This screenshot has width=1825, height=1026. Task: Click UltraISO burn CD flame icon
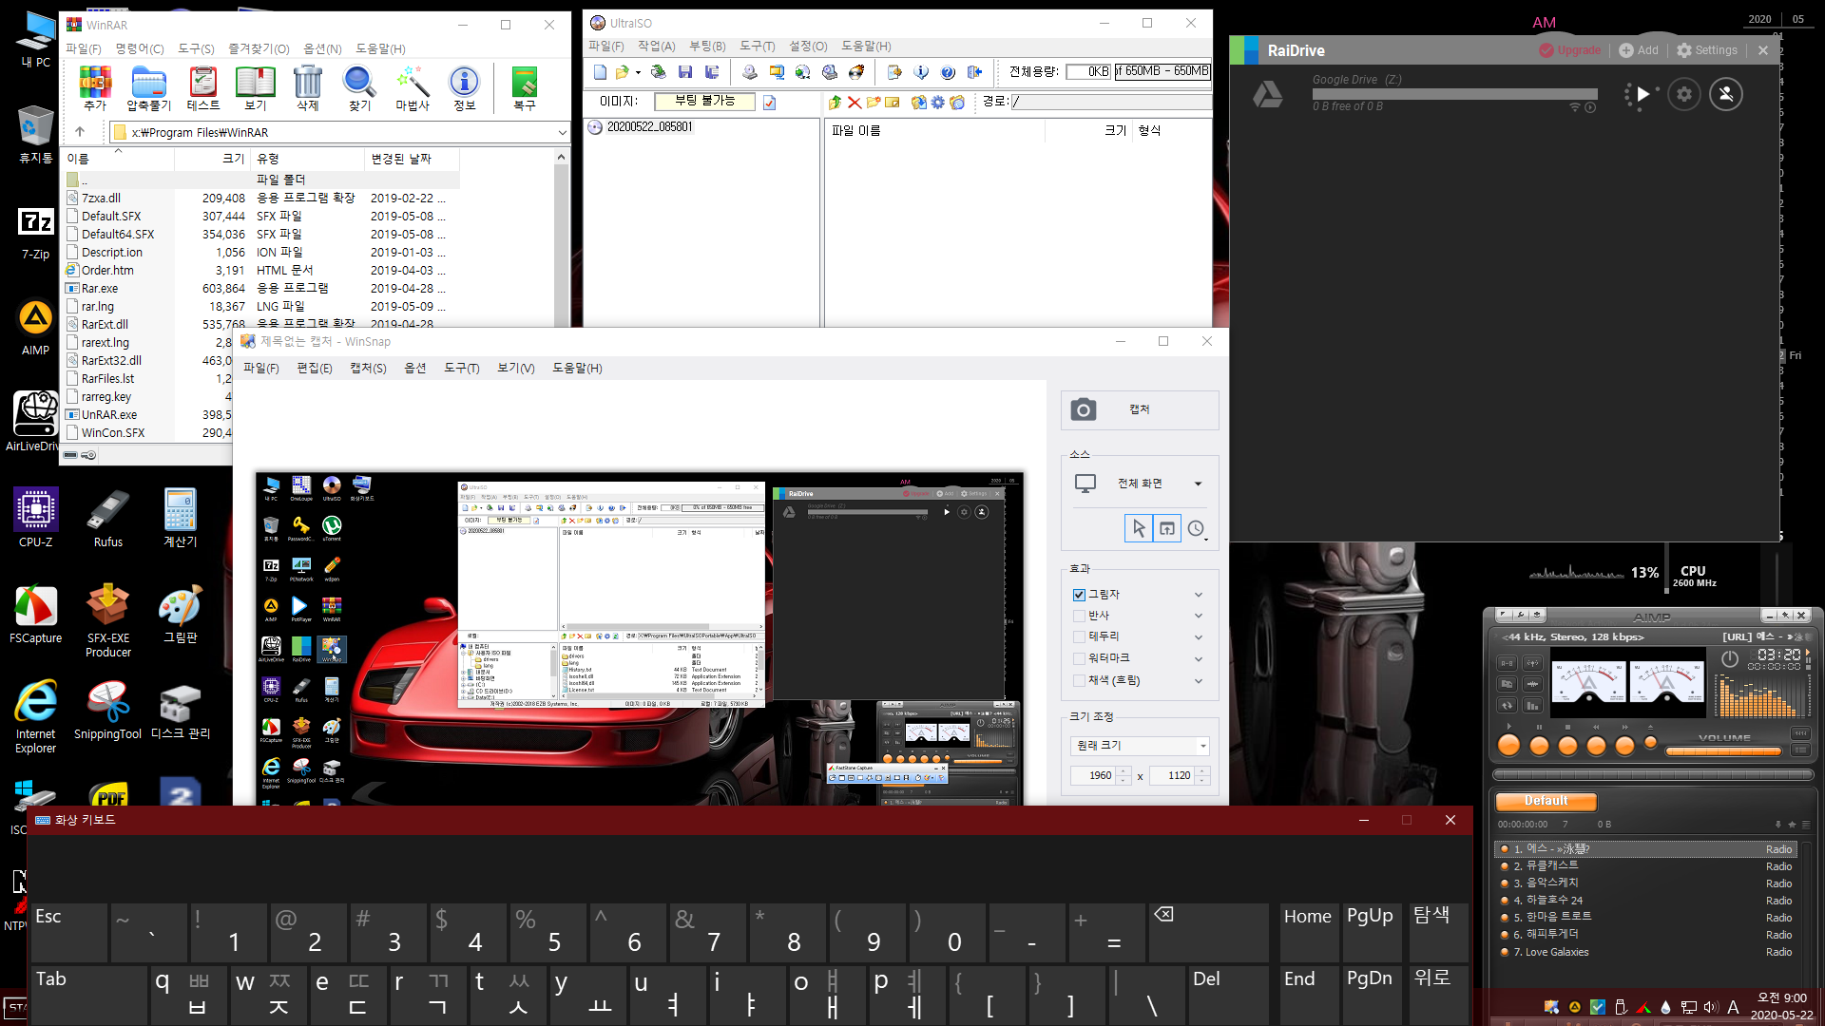pyautogui.click(x=856, y=72)
